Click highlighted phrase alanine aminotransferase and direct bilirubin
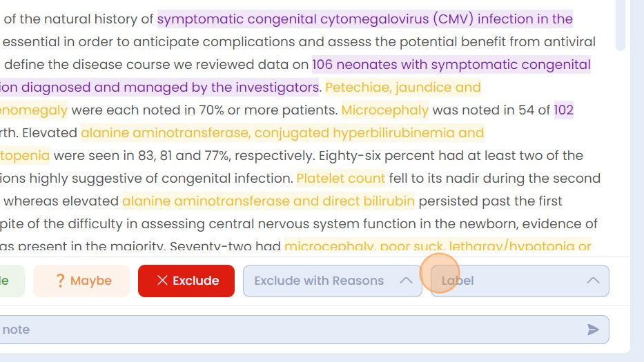 pyautogui.click(x=269, y=201)
